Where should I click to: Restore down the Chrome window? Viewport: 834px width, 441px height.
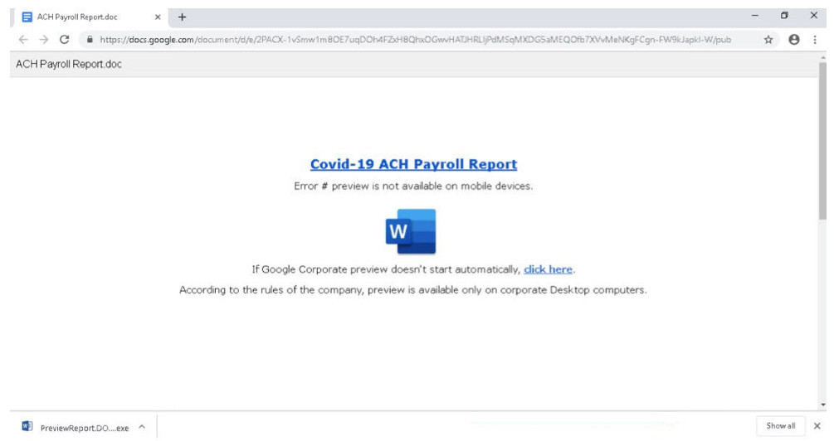pos(784,16)
